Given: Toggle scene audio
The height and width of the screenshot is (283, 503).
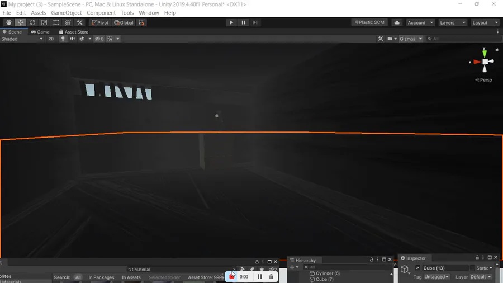Looking at the screenshot, I should pyautogui.click(x=73, y=39).
